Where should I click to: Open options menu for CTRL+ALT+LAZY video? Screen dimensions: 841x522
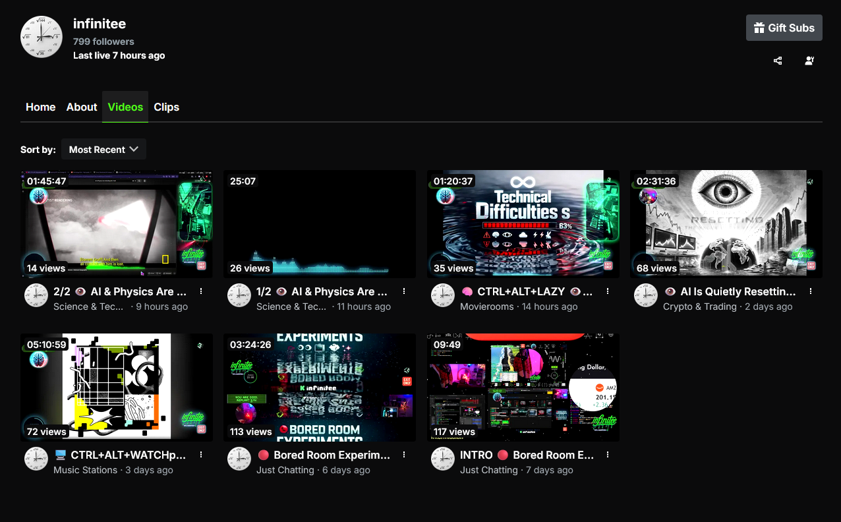click(608, 291)
